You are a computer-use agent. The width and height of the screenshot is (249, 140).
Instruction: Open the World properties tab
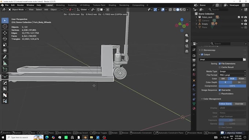(194, 74)
